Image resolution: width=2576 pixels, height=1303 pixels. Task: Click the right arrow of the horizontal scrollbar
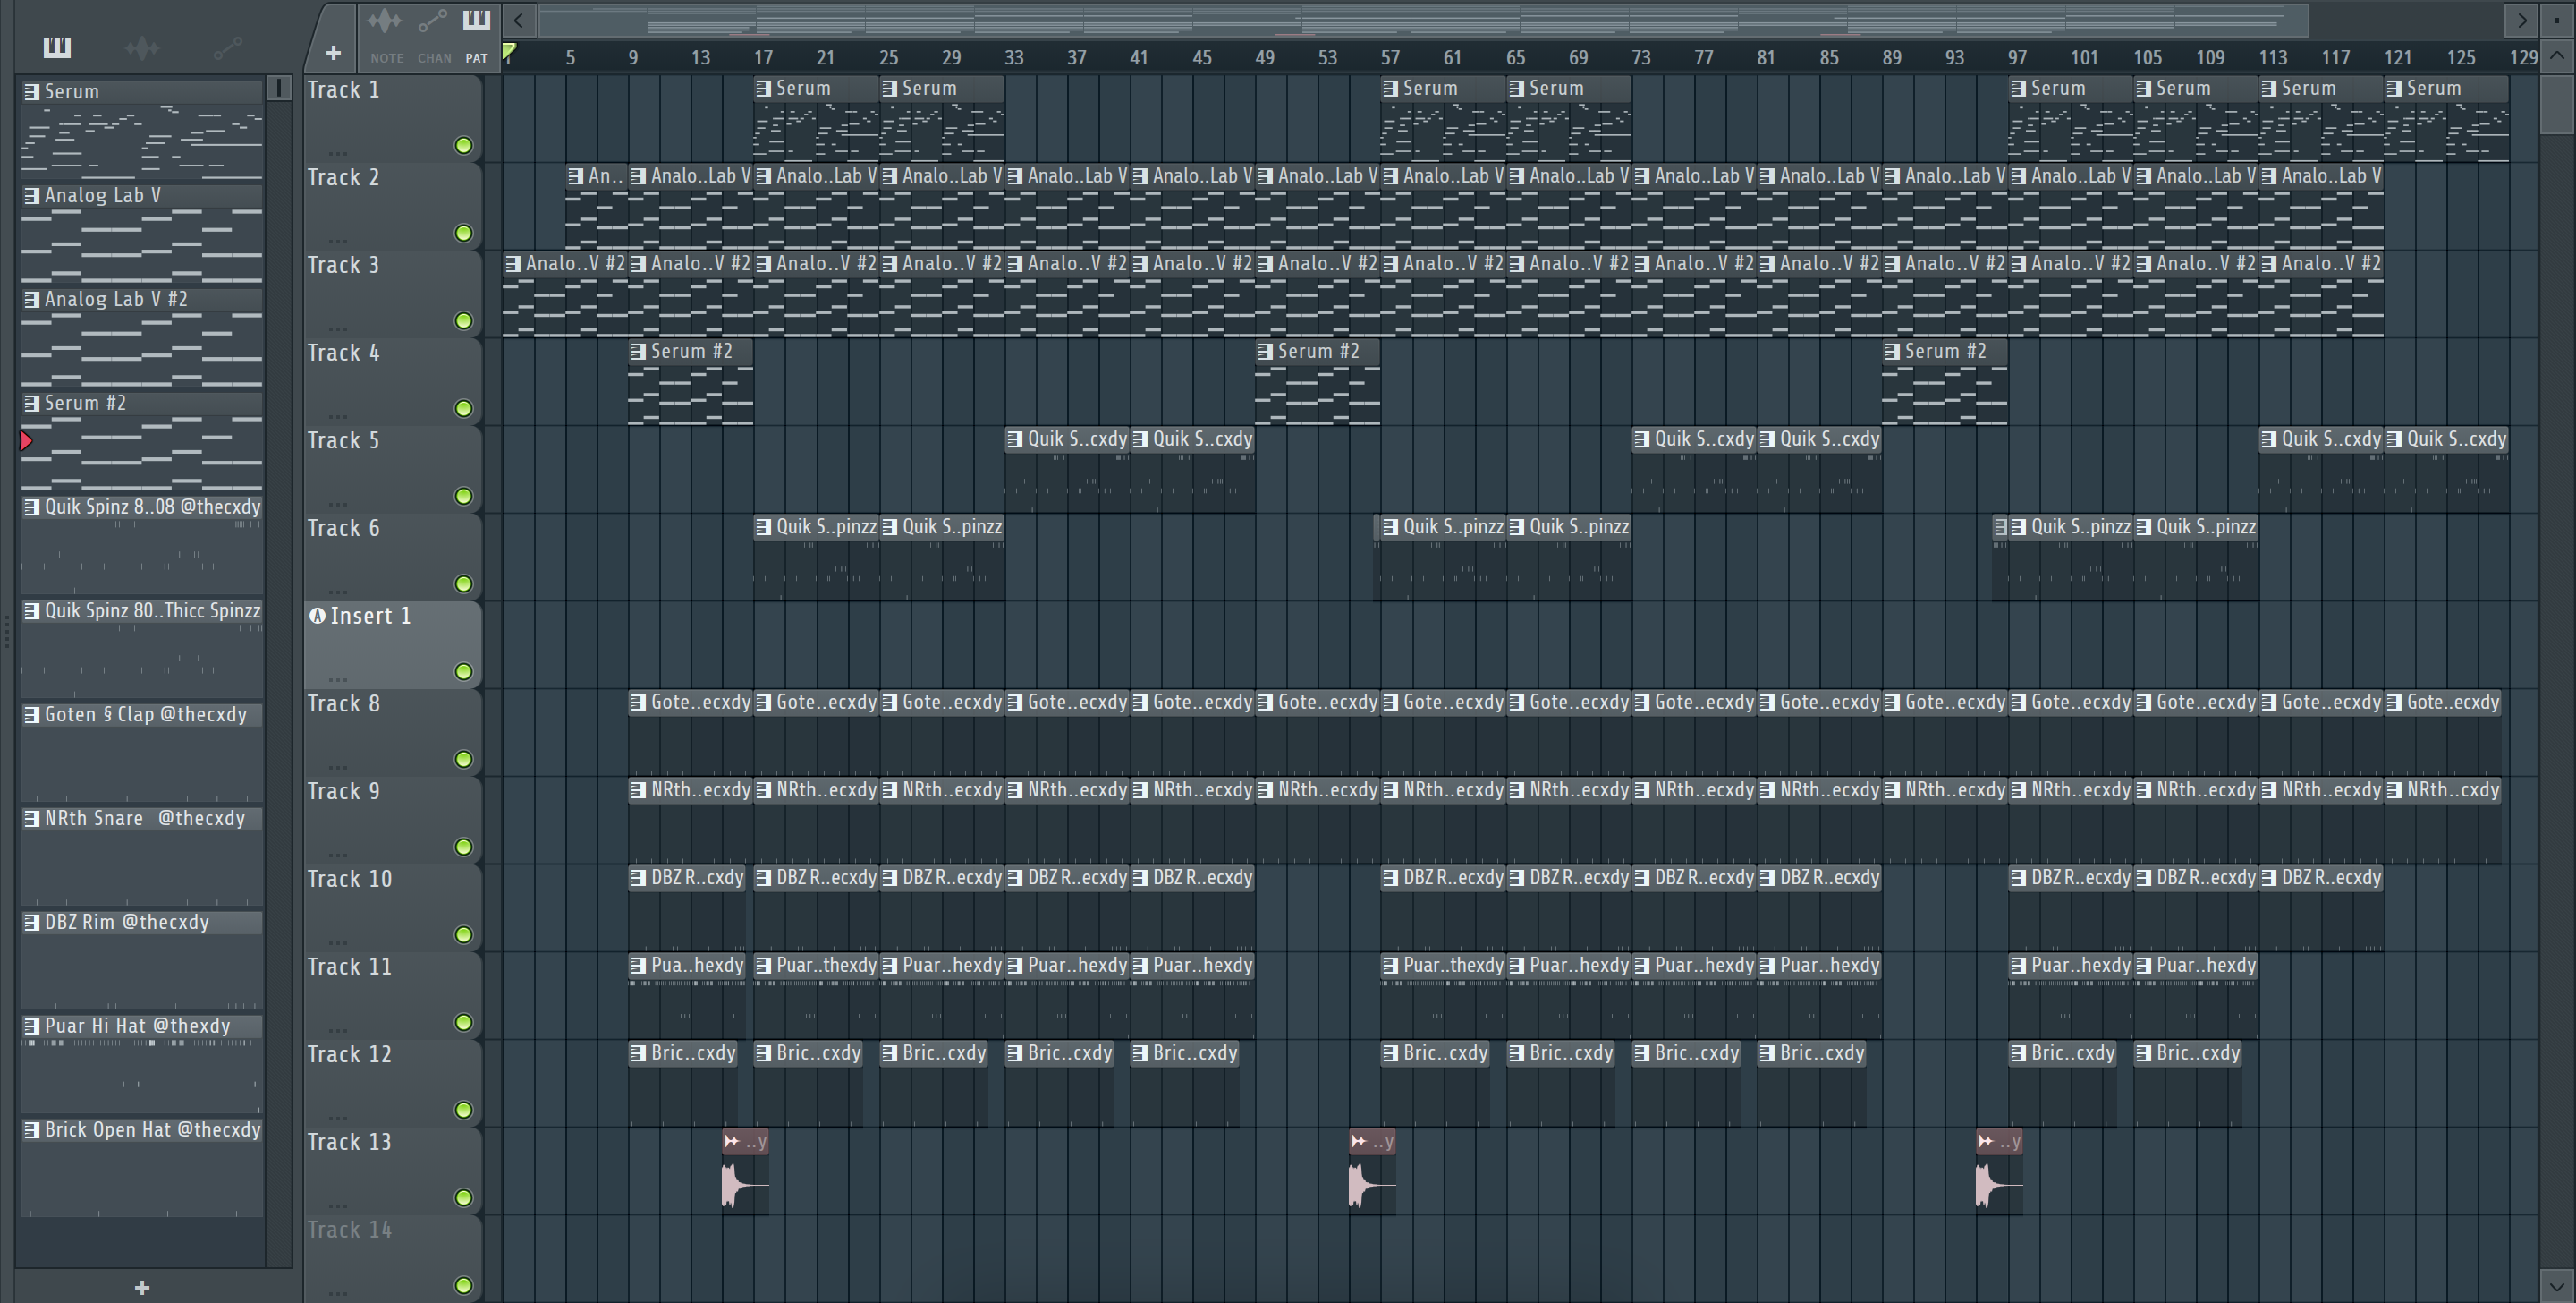pos(2521,19)
